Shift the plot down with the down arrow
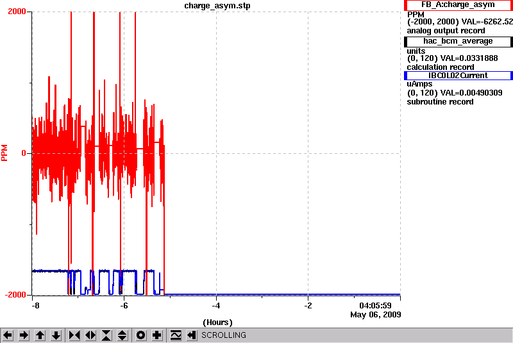 click(x=56, y=335)
